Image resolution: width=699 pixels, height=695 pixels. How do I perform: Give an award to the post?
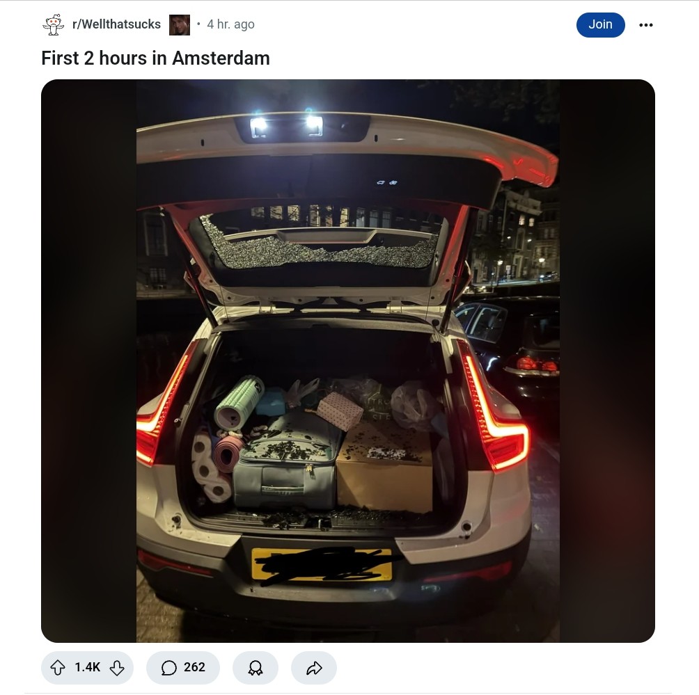pyautogui.click(x=255, y=667)
